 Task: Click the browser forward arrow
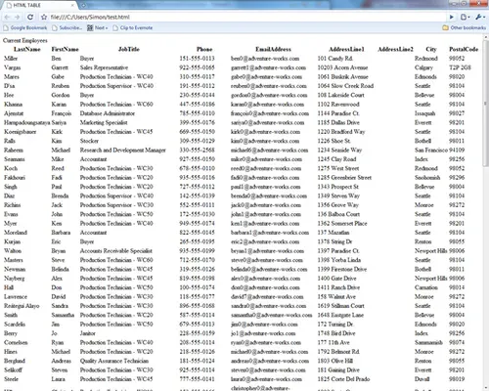click(x=17, y=18)
